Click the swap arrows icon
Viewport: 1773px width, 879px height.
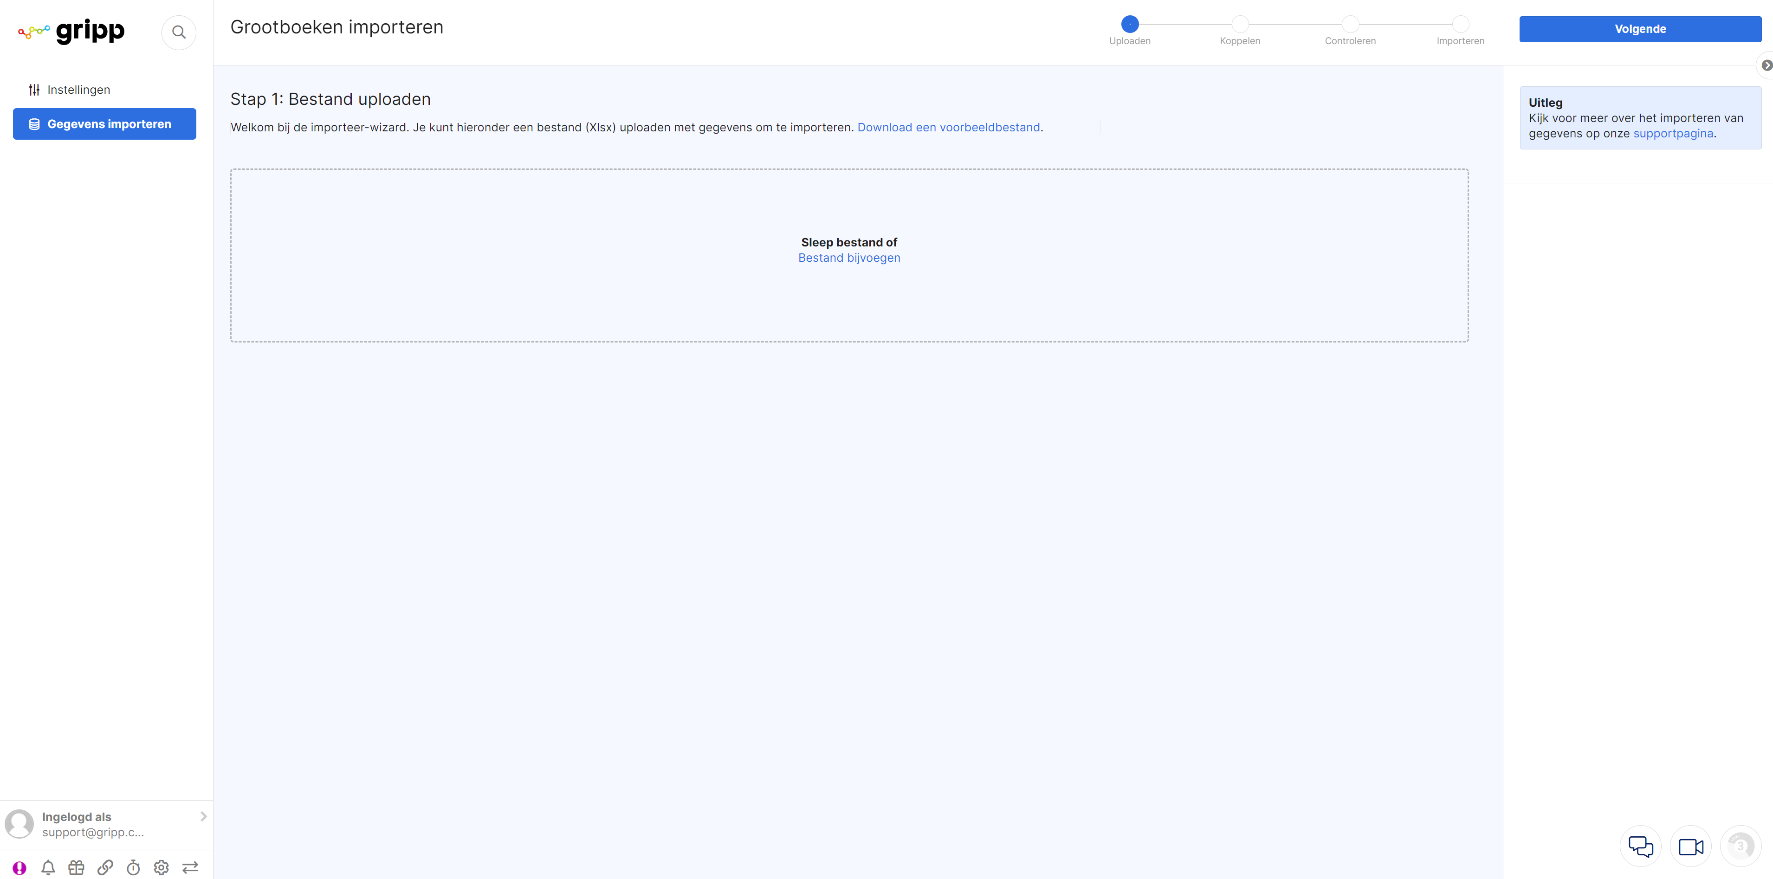[190, 867]
